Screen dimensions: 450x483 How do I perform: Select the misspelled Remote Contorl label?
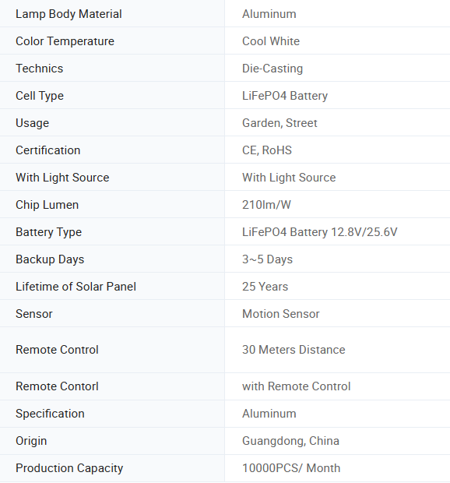(57, 386)
